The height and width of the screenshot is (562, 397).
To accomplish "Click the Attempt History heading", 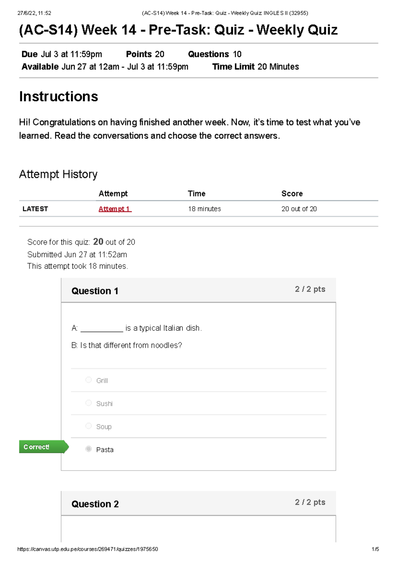I will 58,174.
